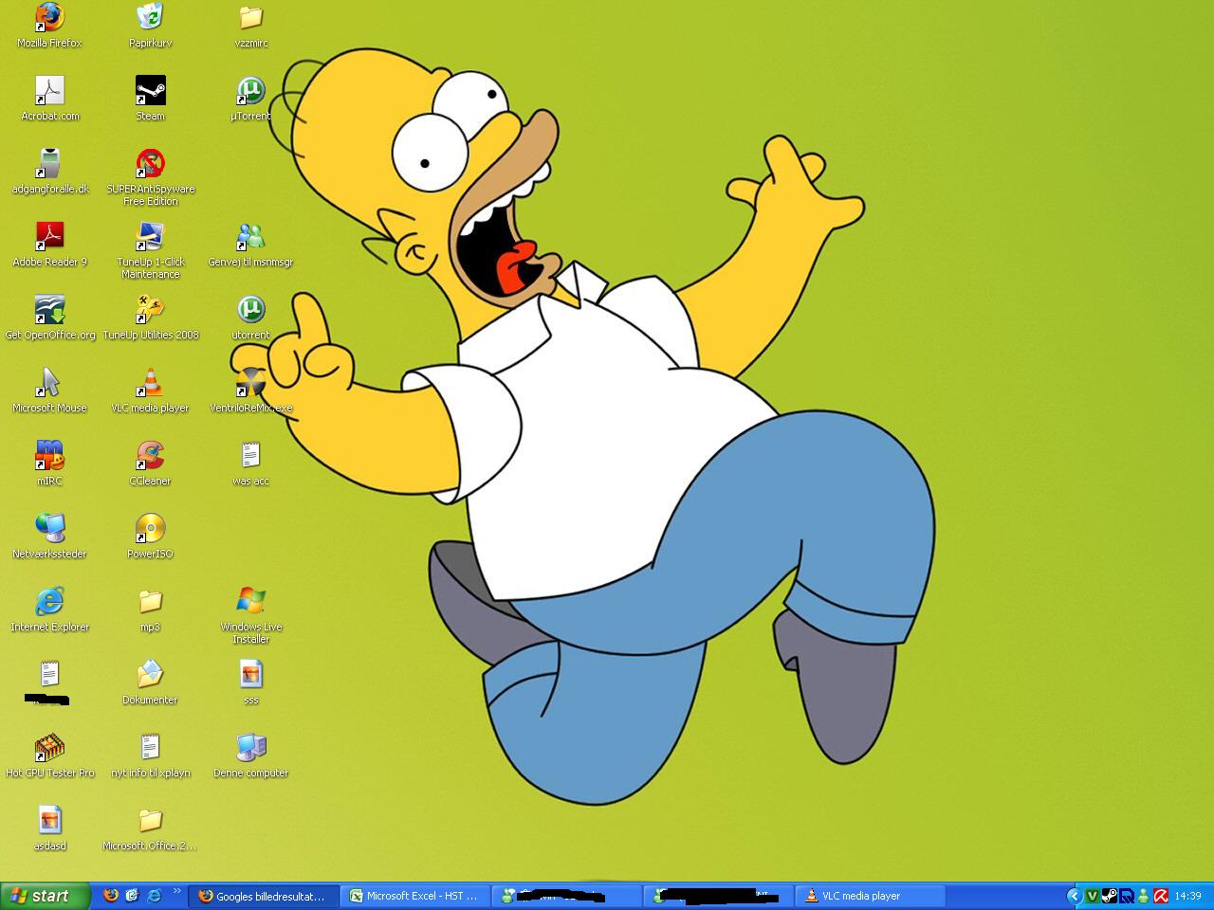
Task: Open the Microsoft Mouse shortcut
Action: (x=49, y=391)
